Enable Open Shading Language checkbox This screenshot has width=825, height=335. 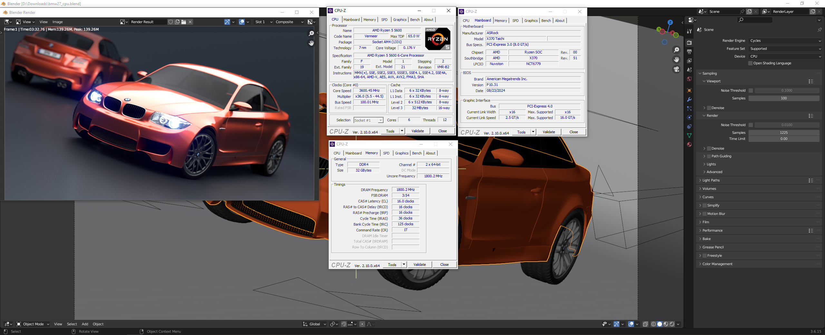click(x=751, y=63)
